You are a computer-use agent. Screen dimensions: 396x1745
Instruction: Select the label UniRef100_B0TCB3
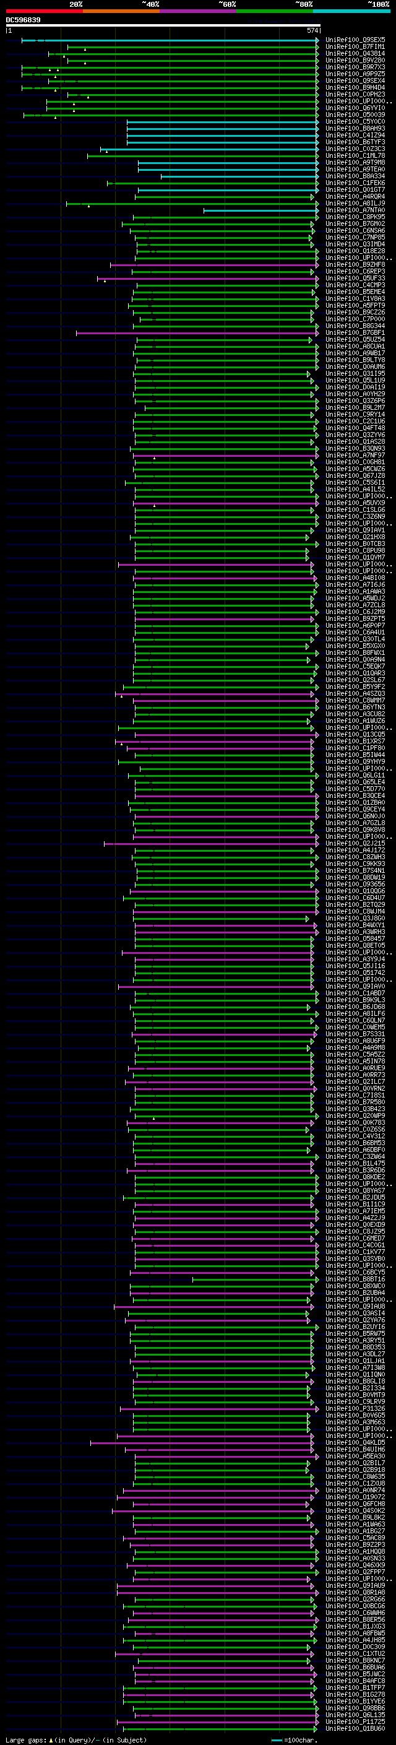355,544
